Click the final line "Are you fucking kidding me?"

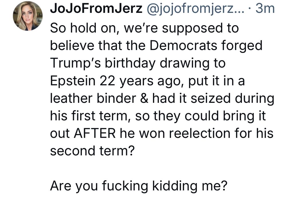139,186
